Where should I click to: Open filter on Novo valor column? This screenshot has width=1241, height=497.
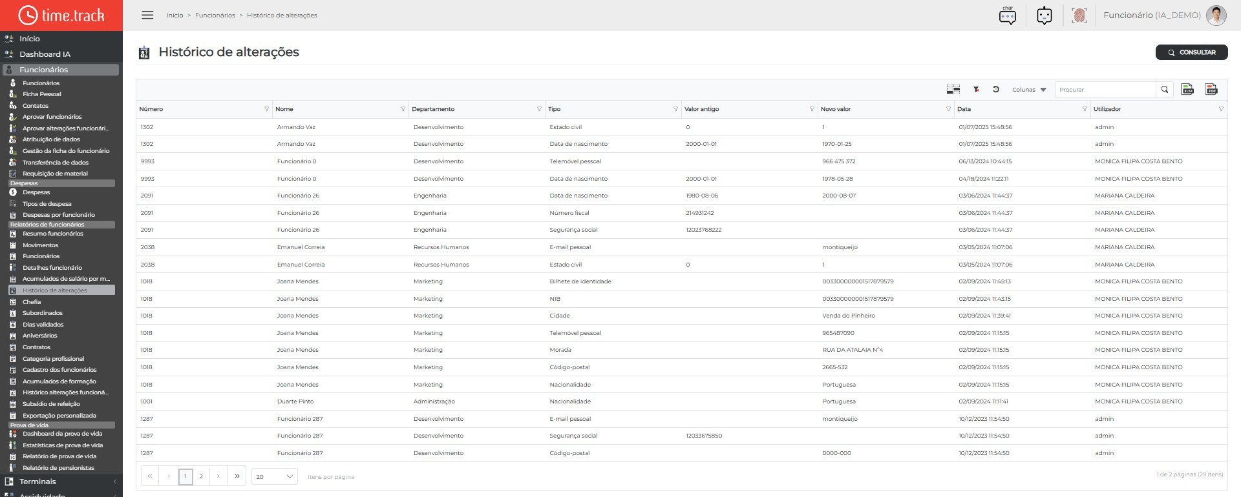pyautogui.click(x=948, y=109)
